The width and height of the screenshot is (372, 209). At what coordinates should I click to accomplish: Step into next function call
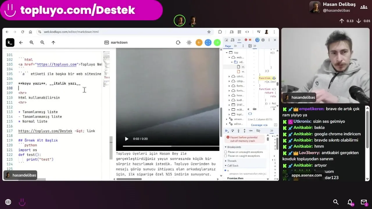click(238, 131)
